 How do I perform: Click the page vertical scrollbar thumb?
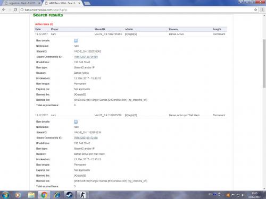click(x=264, y=64)
